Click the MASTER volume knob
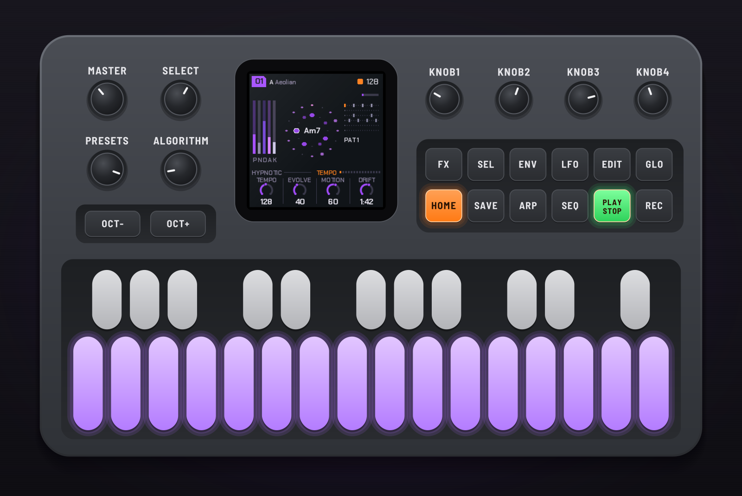The height and width of the screenshot is (496, 742). (x=107, y=99)
